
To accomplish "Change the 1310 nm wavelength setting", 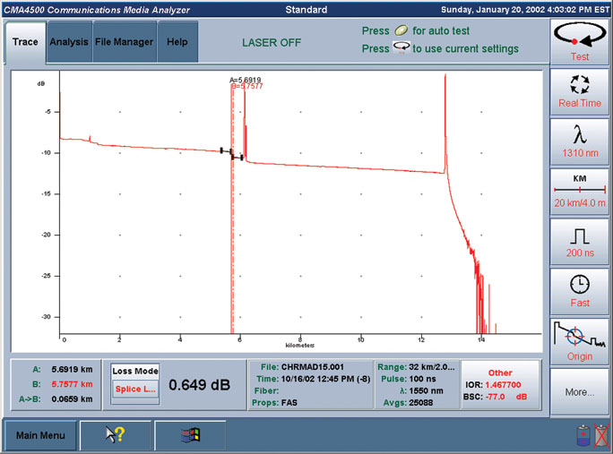I will [x=580, y=141].
